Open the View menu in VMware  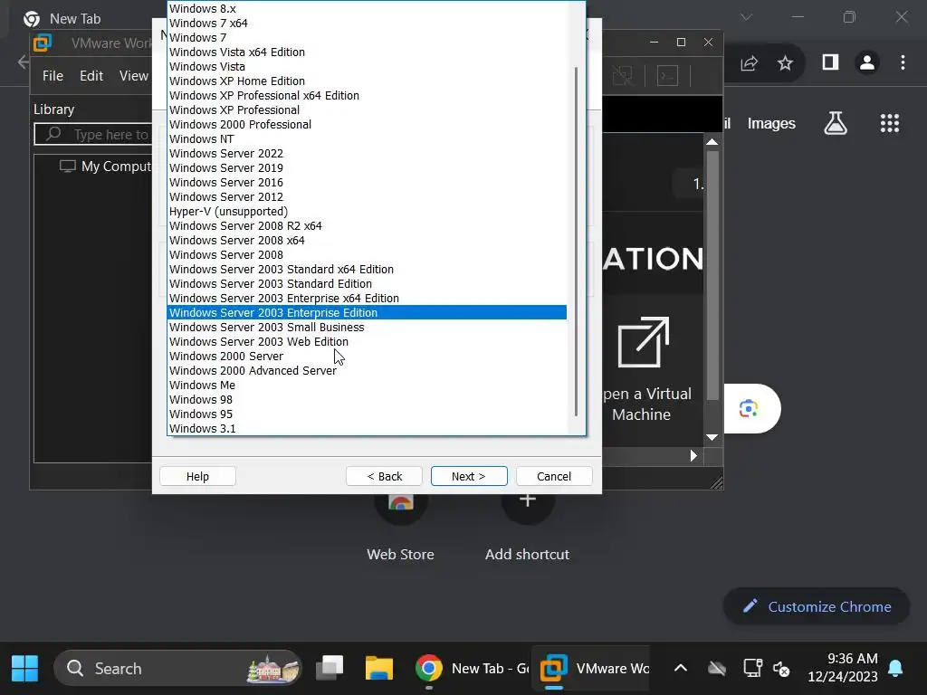pos(134,76)
